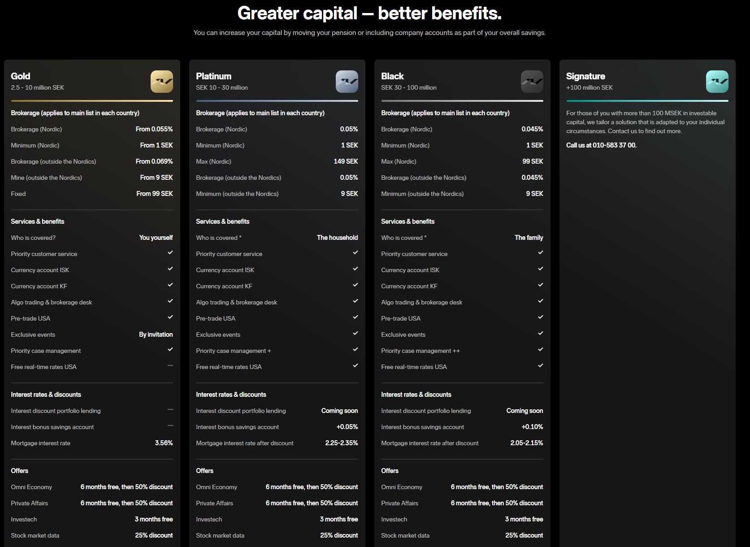This screenshot has width=750, height=547.
Task: Click Black Omni Economy offer text
Action: [x=497, y=487]
